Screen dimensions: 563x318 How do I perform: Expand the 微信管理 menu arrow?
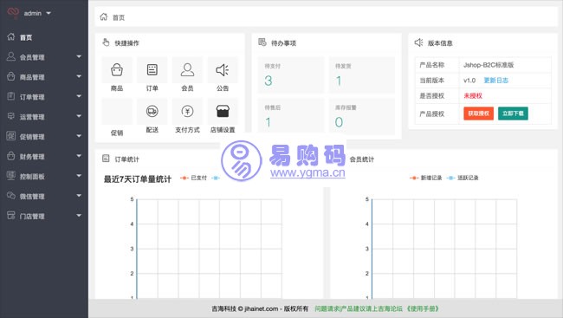click(x=79, y=196)
